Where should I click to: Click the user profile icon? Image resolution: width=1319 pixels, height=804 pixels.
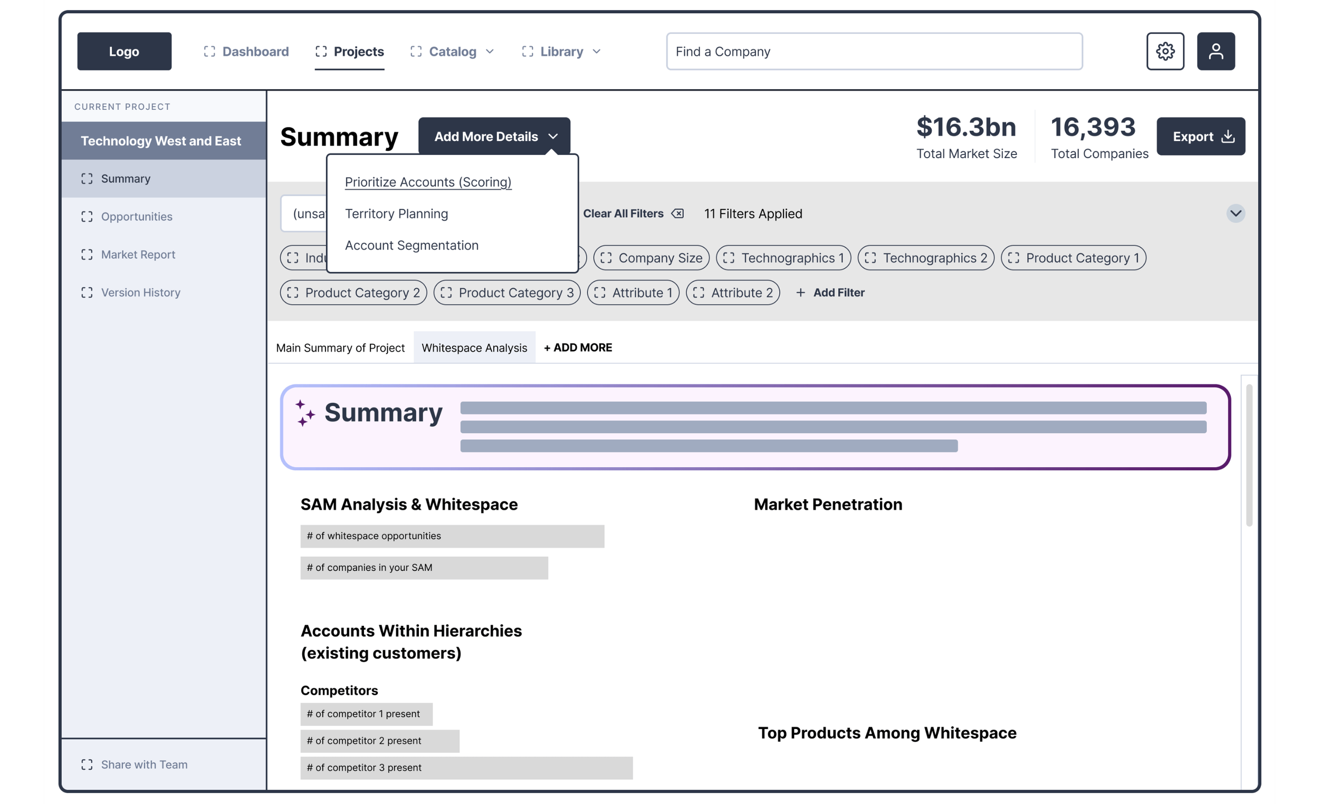[x=1216, y=51]
